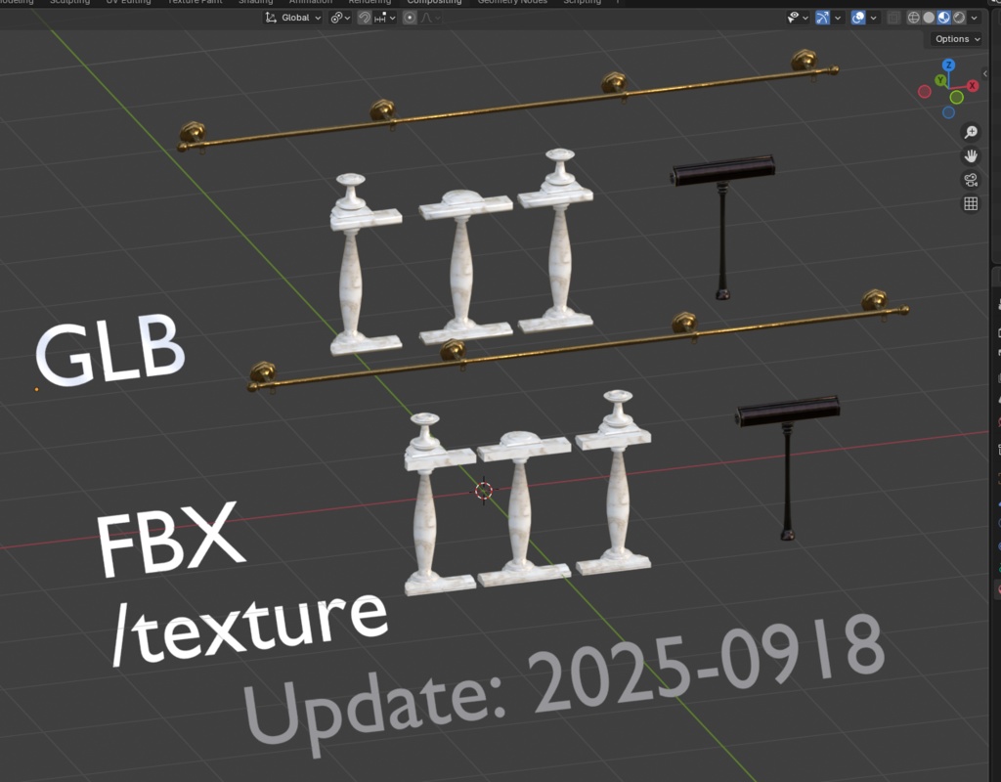Toggle snapping magnet icon
The height and width of the screenshot is (782, 1001).
365,18
